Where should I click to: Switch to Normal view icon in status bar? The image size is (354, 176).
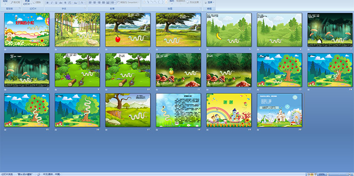pos(308,175)
